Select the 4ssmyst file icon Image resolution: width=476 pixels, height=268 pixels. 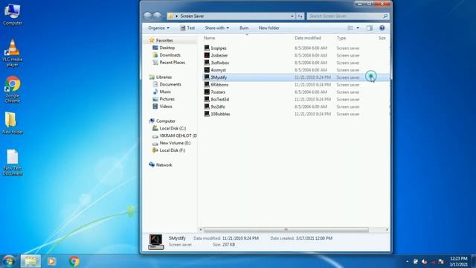207,70
